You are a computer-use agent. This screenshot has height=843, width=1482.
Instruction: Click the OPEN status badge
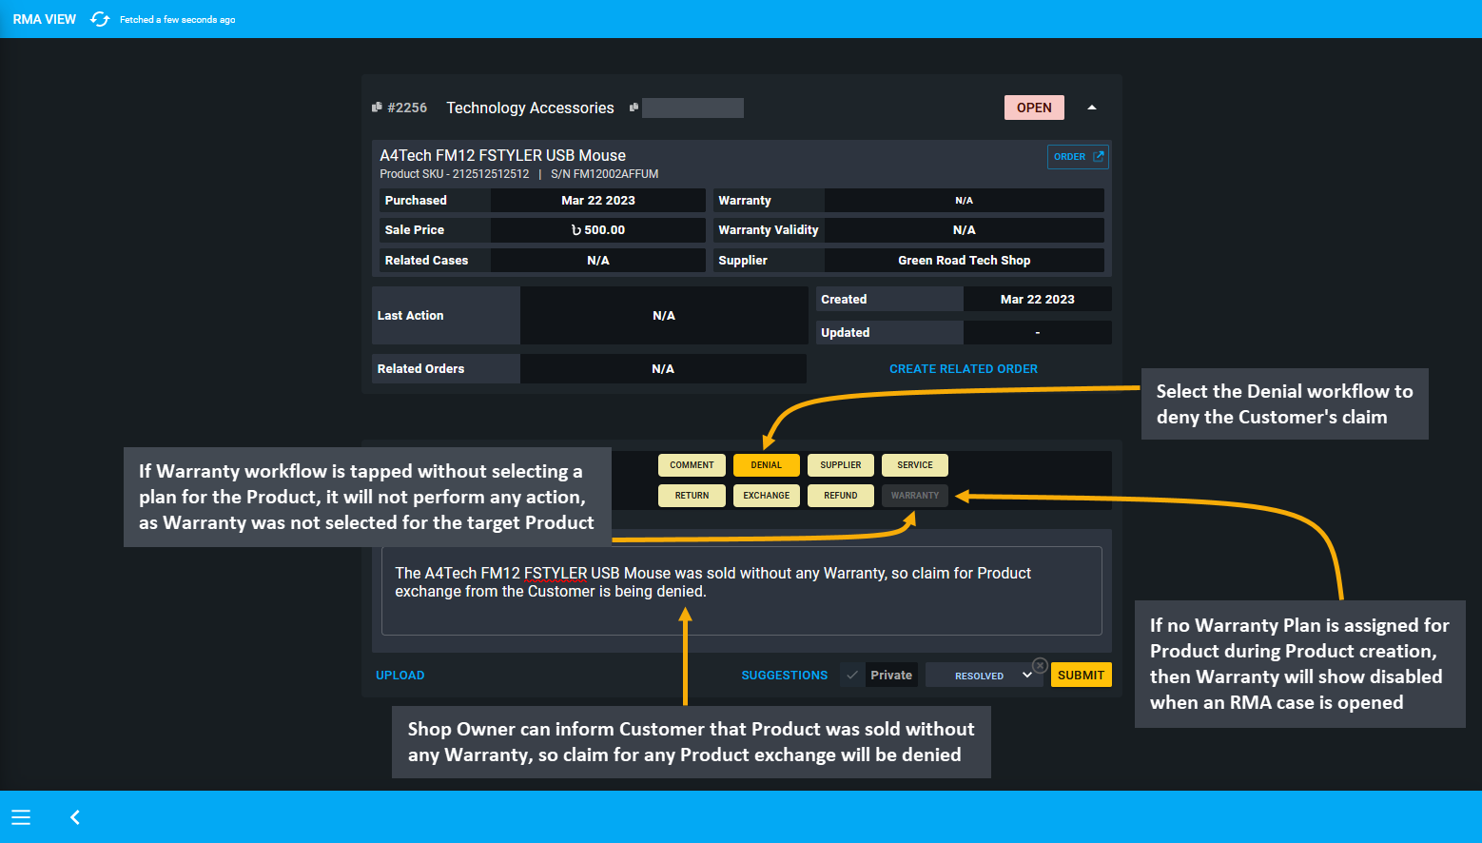tap(1034, 108)
